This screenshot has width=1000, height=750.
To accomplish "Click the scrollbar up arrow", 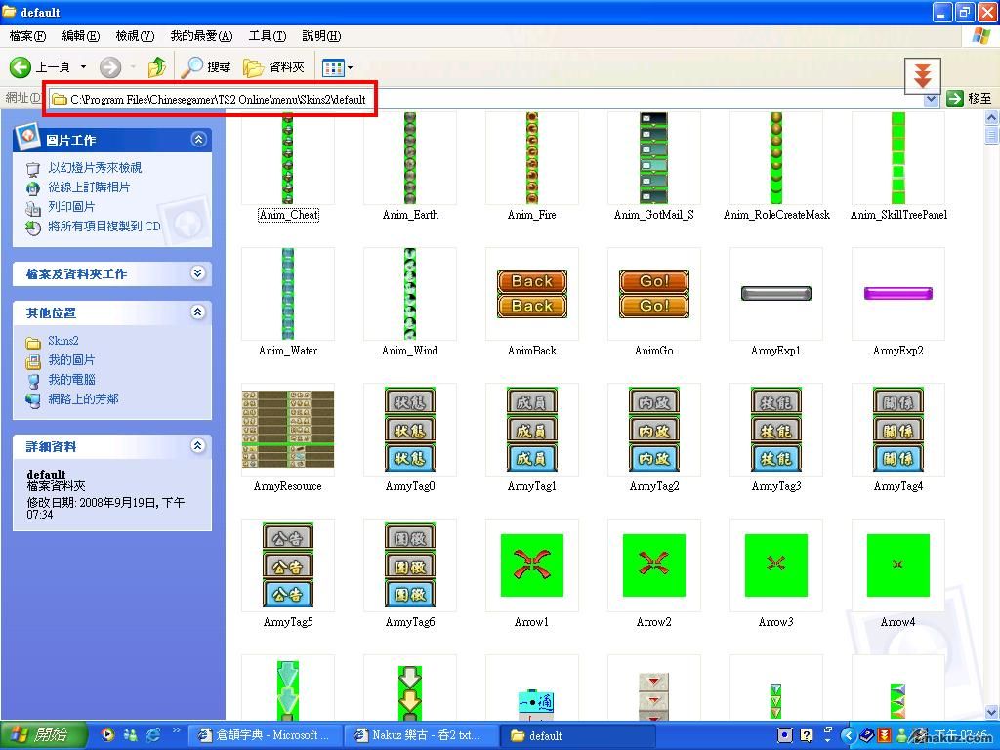I will pyautogui.click(x=992, y=117).
